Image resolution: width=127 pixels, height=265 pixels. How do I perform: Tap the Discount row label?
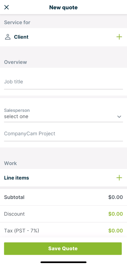pyautogui.click(x=14, y=214)
